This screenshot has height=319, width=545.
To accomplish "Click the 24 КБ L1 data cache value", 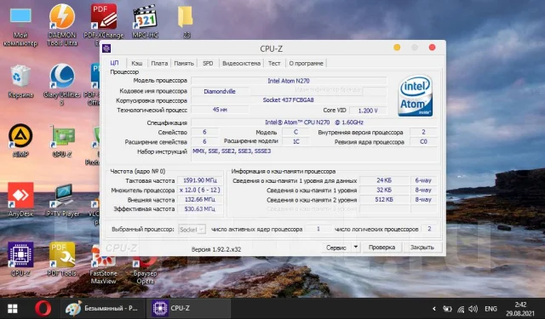I will [384, 180].
